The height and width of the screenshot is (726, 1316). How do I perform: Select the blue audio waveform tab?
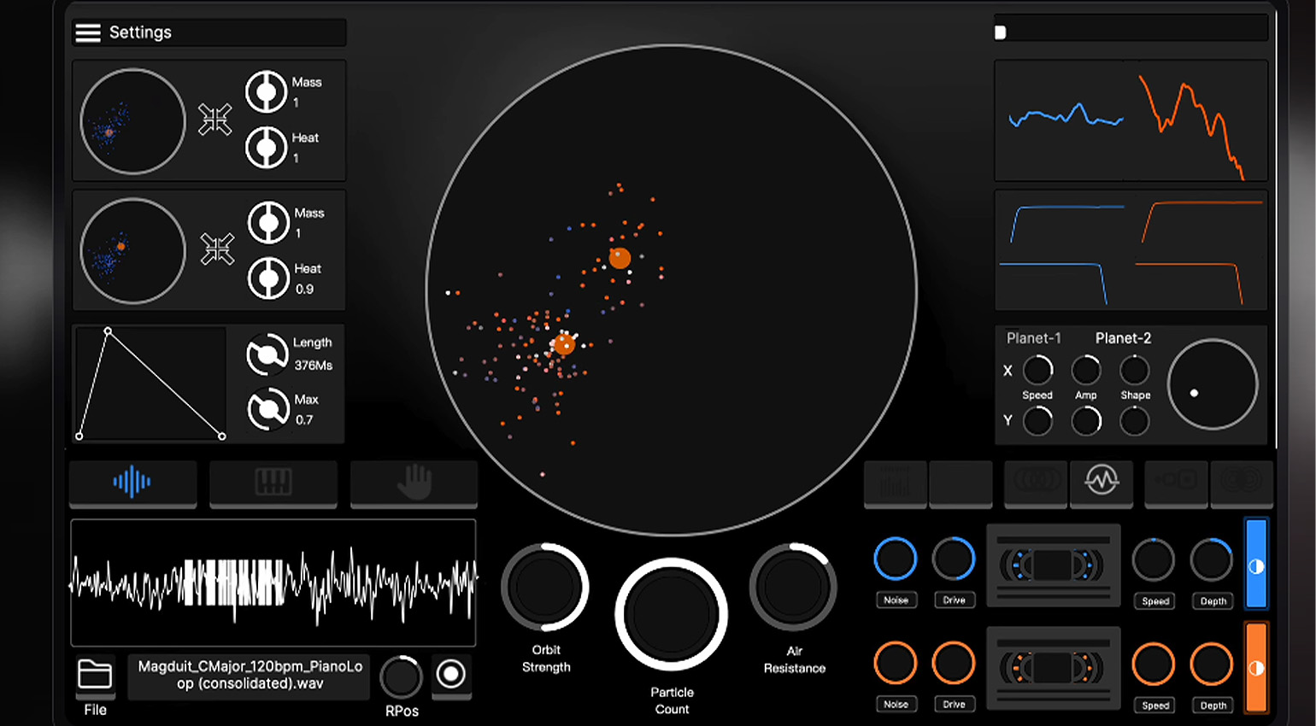[132, 483]
